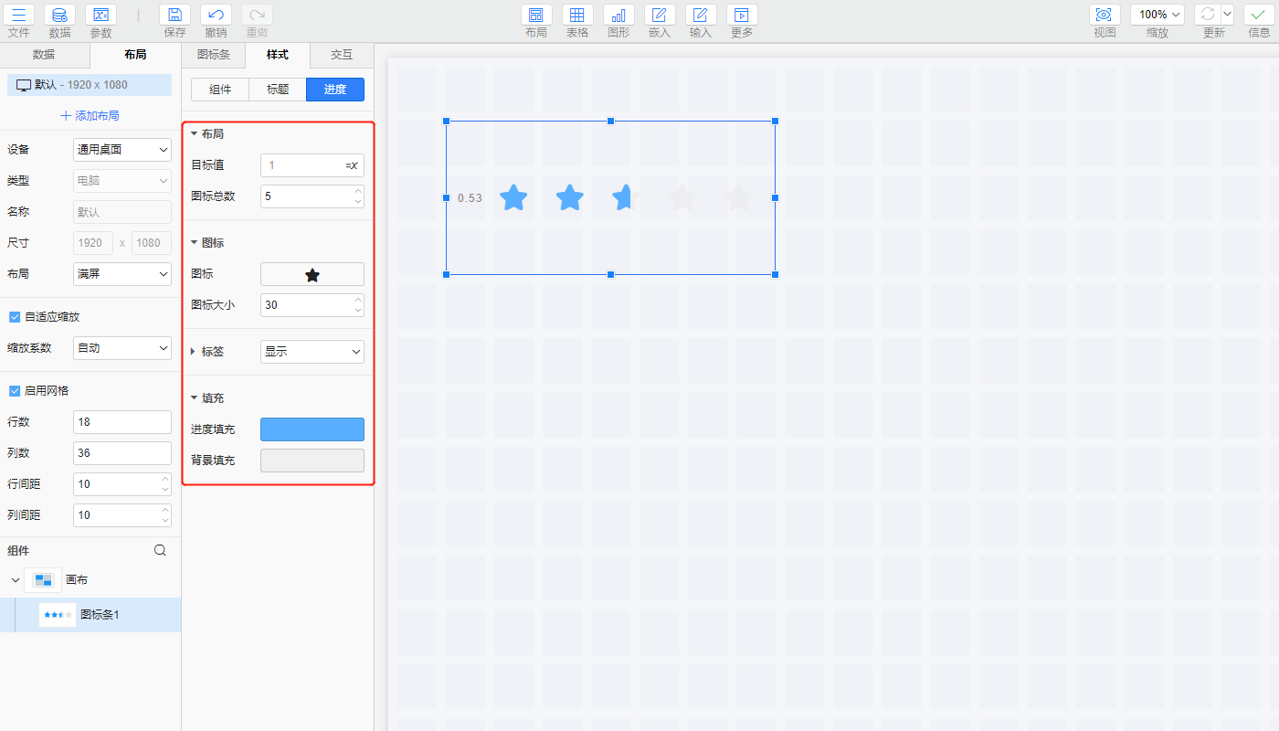This screenshot has width=1279, height=731.
Task: Open the Data toolbar icon
Action: pyautogui.click(x=59, y=16)
